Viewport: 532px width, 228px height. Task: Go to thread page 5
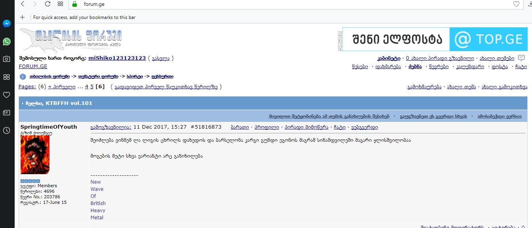tap(92, 87)
